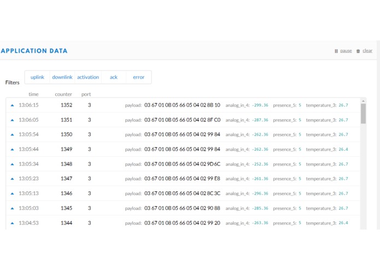Click analog_in_4 value -252.36
This screenshot has width=380, height=270.
pyautogui.click(x=260, y=164)
